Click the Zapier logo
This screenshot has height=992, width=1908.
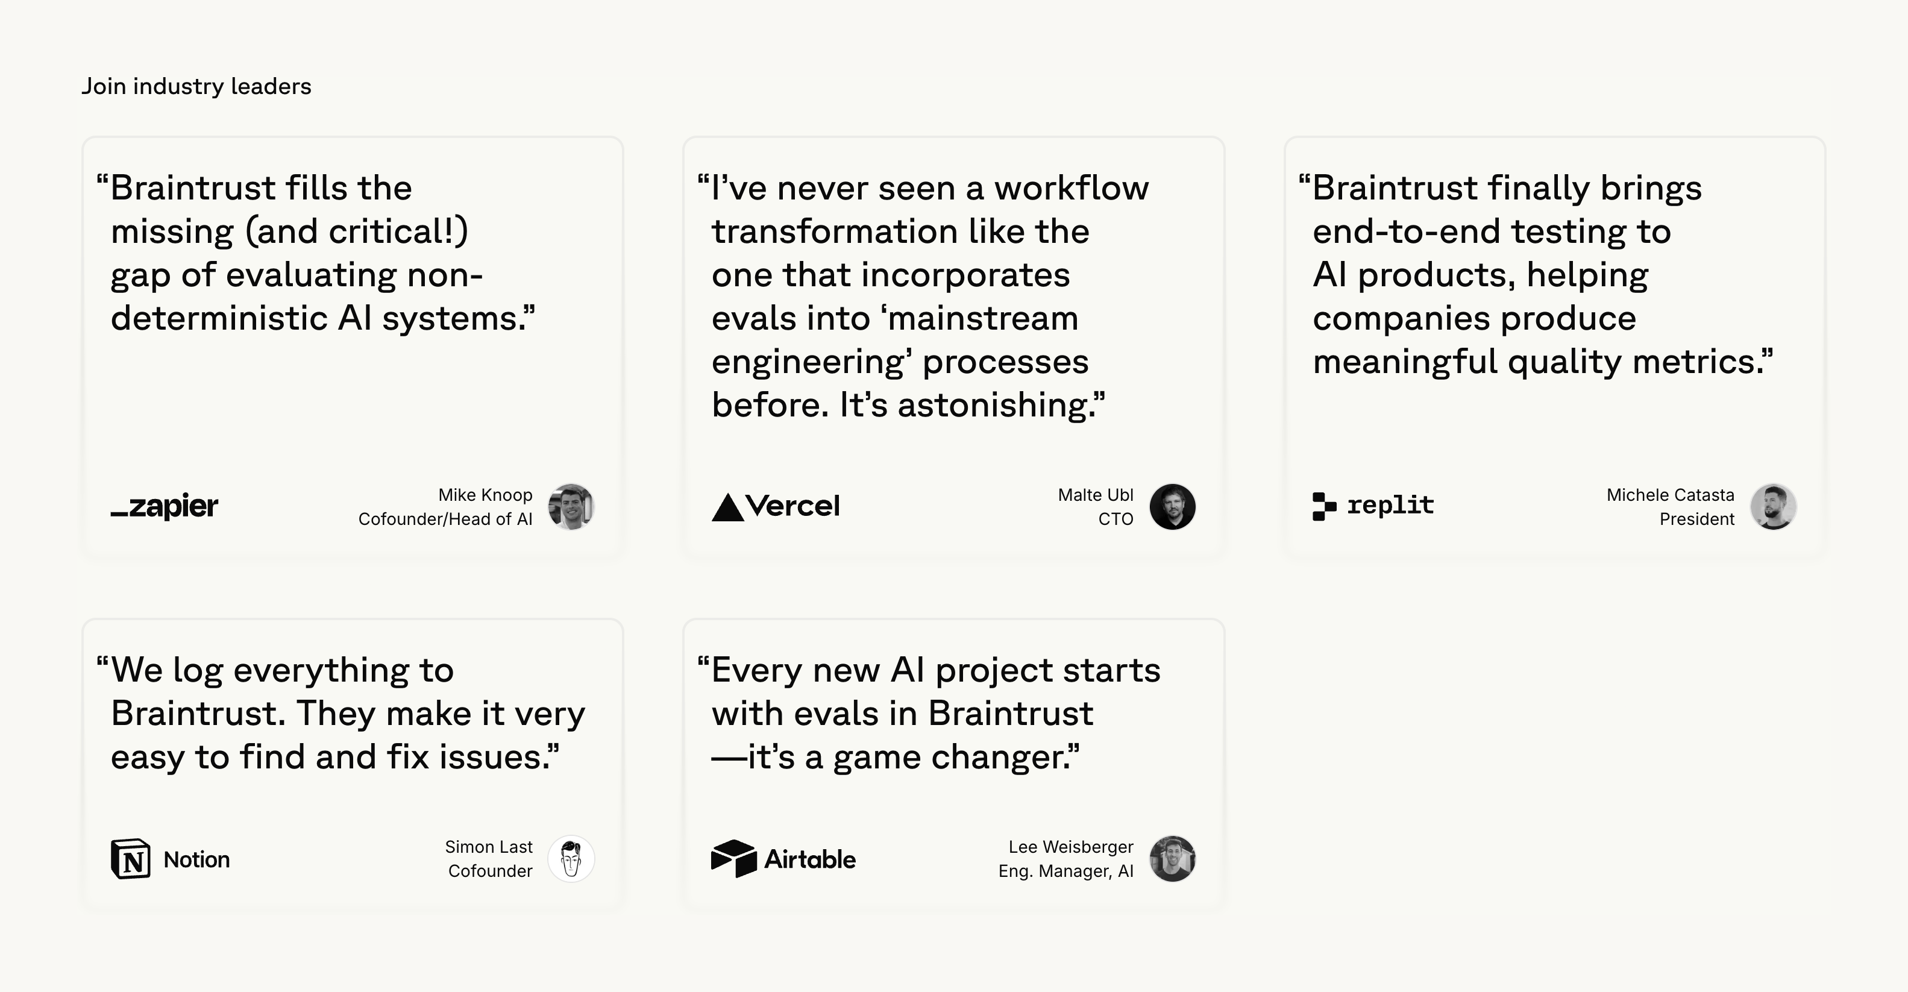pos(165,506)
